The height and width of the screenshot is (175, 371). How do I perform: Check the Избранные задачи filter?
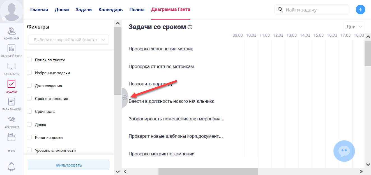pyautogui.click(x=29, y=73)
